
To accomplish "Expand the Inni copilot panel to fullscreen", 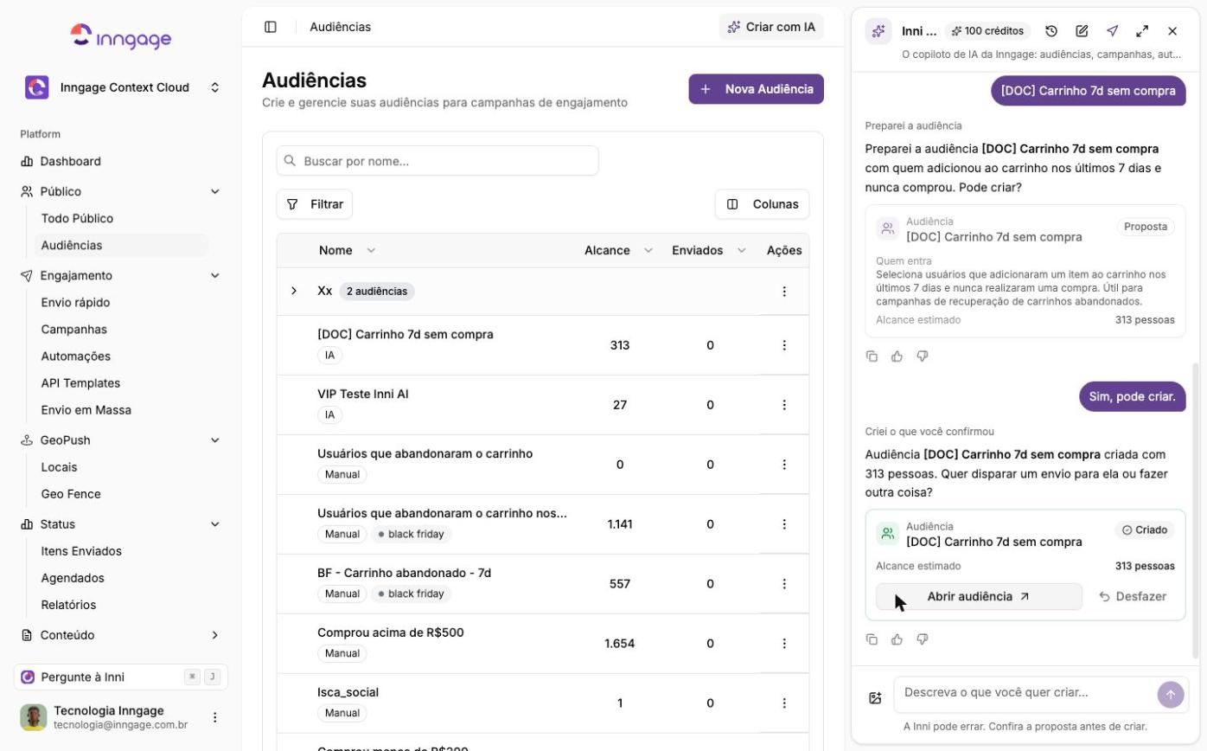I will click(x=1142, y=31).
